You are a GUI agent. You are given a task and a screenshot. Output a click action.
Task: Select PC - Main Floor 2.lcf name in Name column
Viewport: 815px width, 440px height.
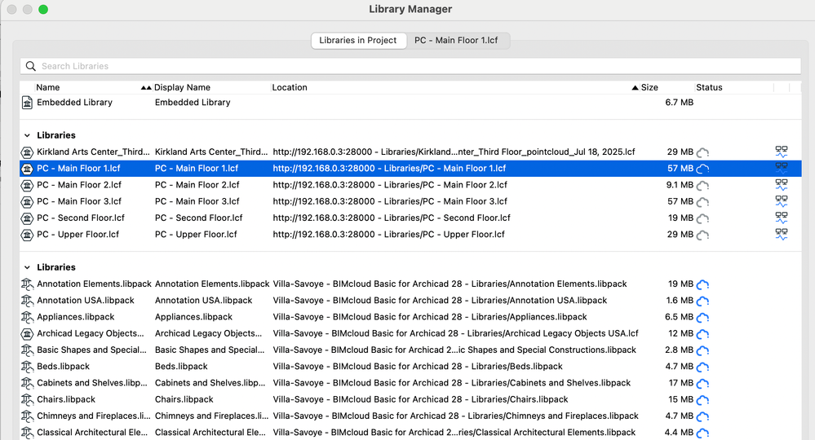click(79, 185)
